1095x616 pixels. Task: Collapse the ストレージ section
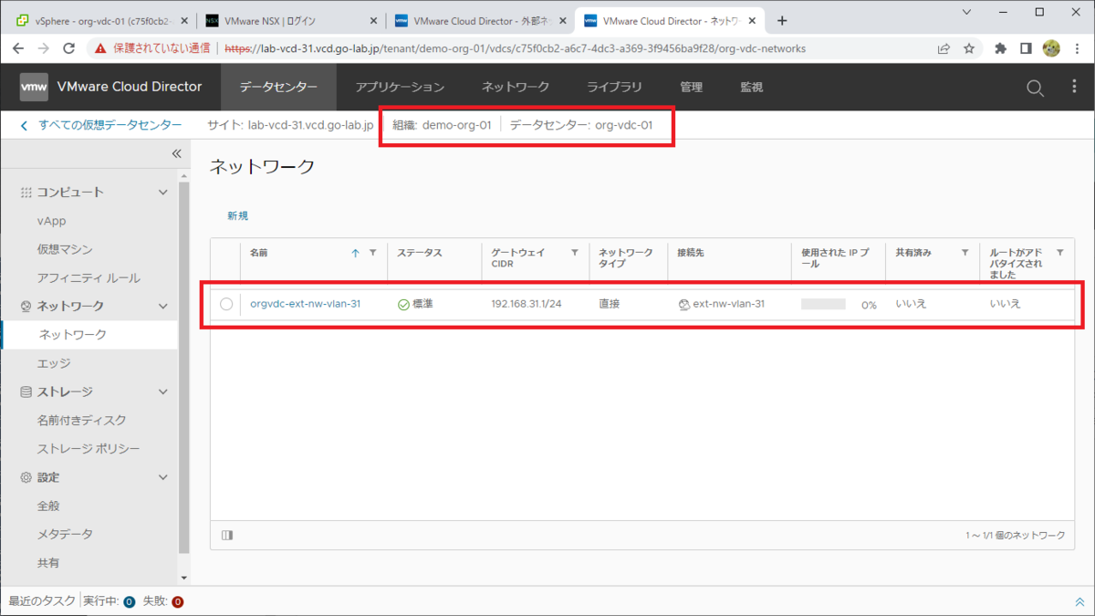(163, 392)
